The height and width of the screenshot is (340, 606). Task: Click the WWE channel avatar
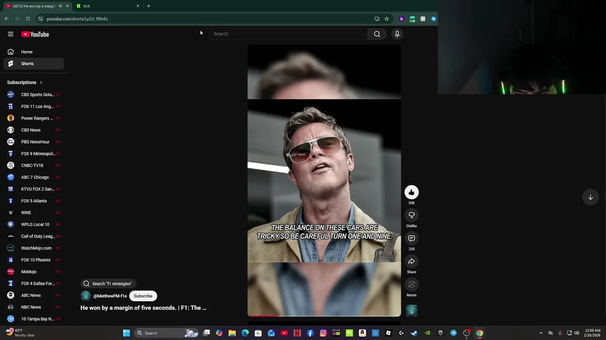coord(10,212)
